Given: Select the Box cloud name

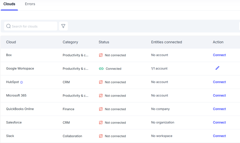Looking at the screenshot, I should tap(9, 55).
